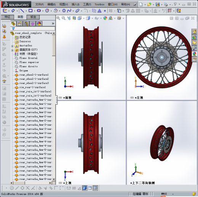This screenshot has width=198, height=197.
Task: Toggle link icon beside 上视 view label
Action: pyautogui.click(x=60, y=183)
